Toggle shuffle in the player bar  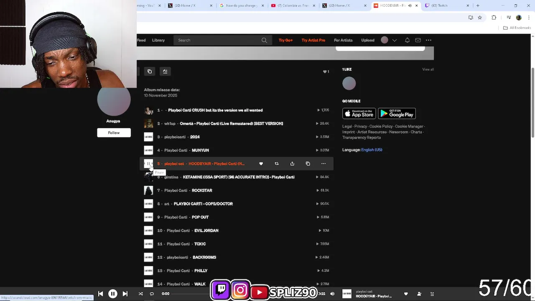[x=141, y=294]
